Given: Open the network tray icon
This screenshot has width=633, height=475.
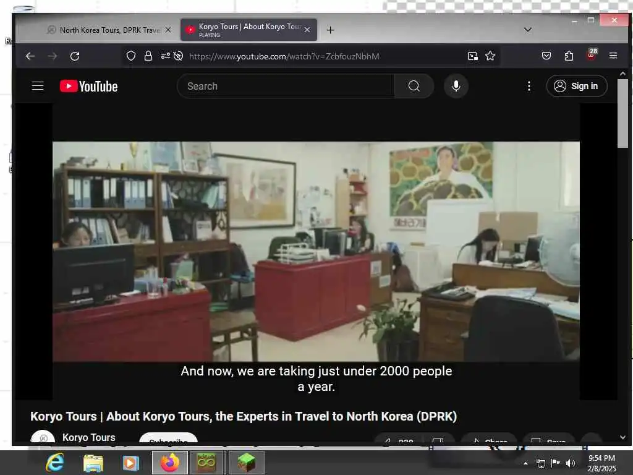Looking at the screenshot, I should tap(540, 463).
